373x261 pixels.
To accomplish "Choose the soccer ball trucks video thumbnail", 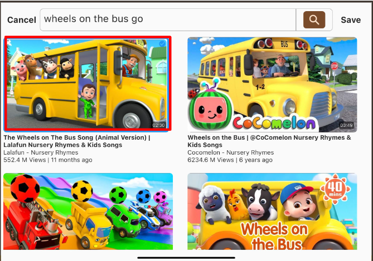I will point(88,211).
